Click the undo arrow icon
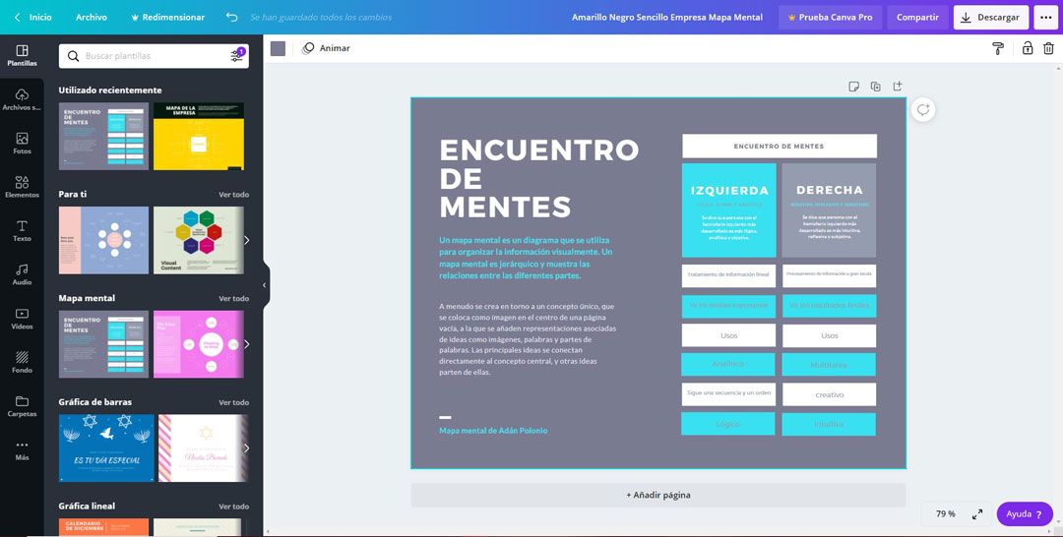Image resolution: width=1063 pixels, height=537 pixels. coord(232,17)
